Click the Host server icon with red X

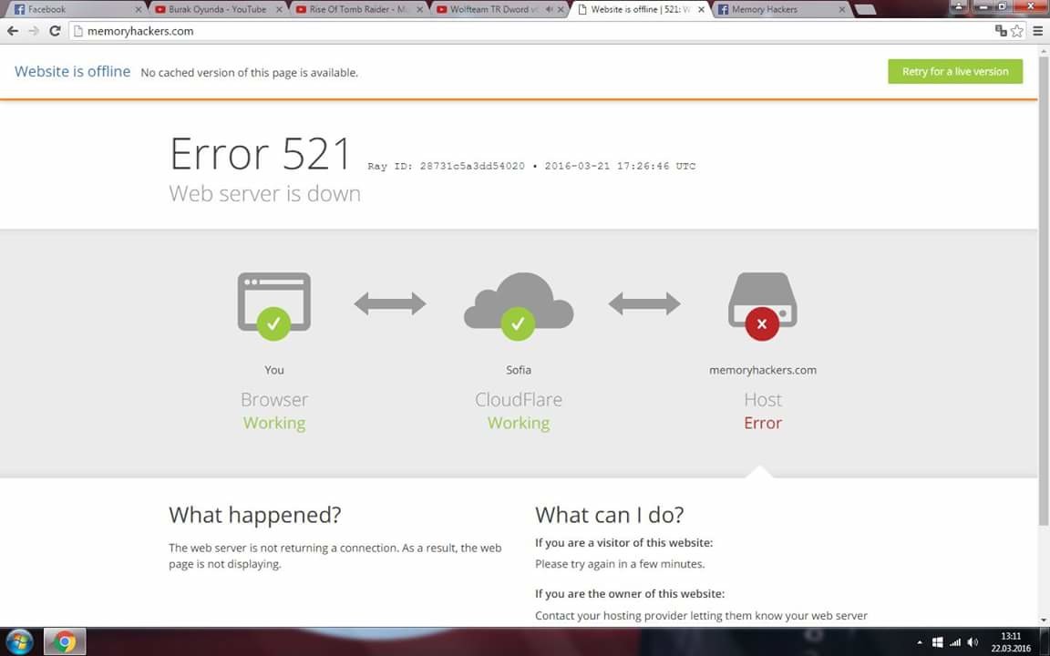click(x=762, y=305)
